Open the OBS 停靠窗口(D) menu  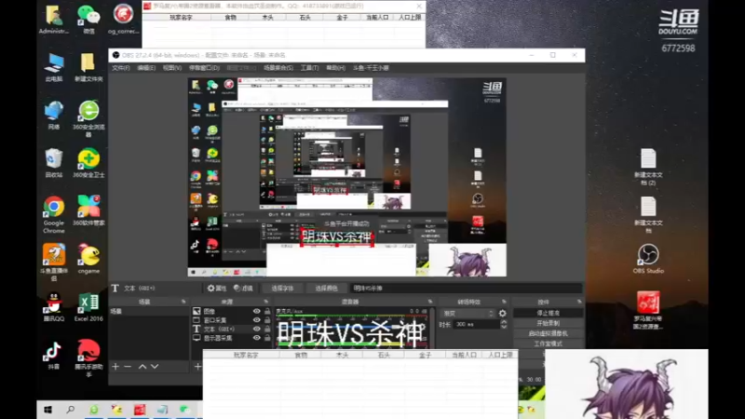204,68
